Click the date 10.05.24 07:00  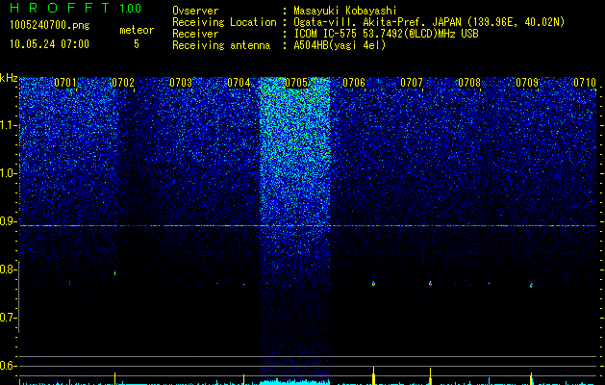pyautogui.click(x=49, y=44)
